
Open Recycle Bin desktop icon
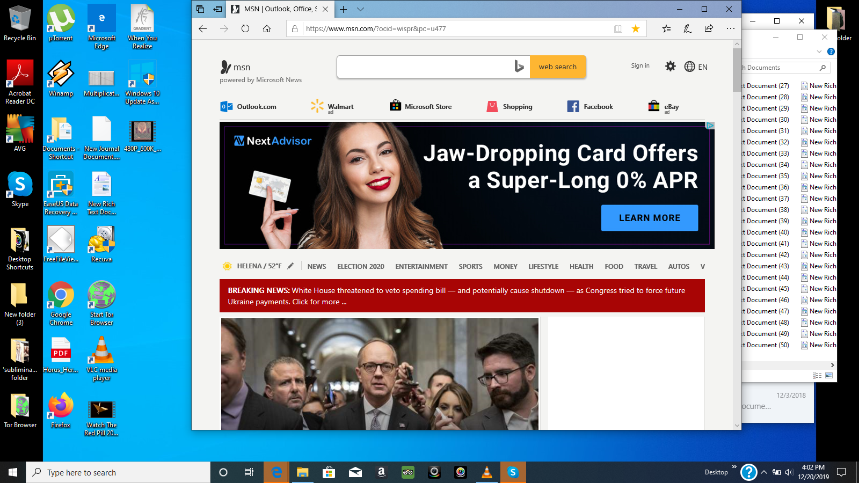coord(20,24)
